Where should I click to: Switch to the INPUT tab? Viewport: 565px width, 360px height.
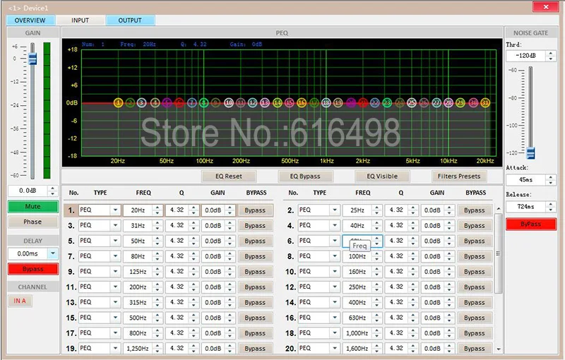80,20
